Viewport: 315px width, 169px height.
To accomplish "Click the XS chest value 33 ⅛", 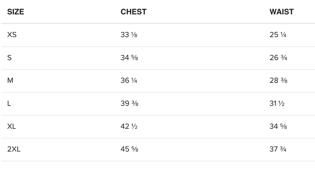I will tap(129, 35).
